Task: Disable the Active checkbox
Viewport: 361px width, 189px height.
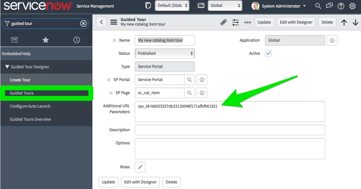Action: pyautogui.click(x=268, y=53)
